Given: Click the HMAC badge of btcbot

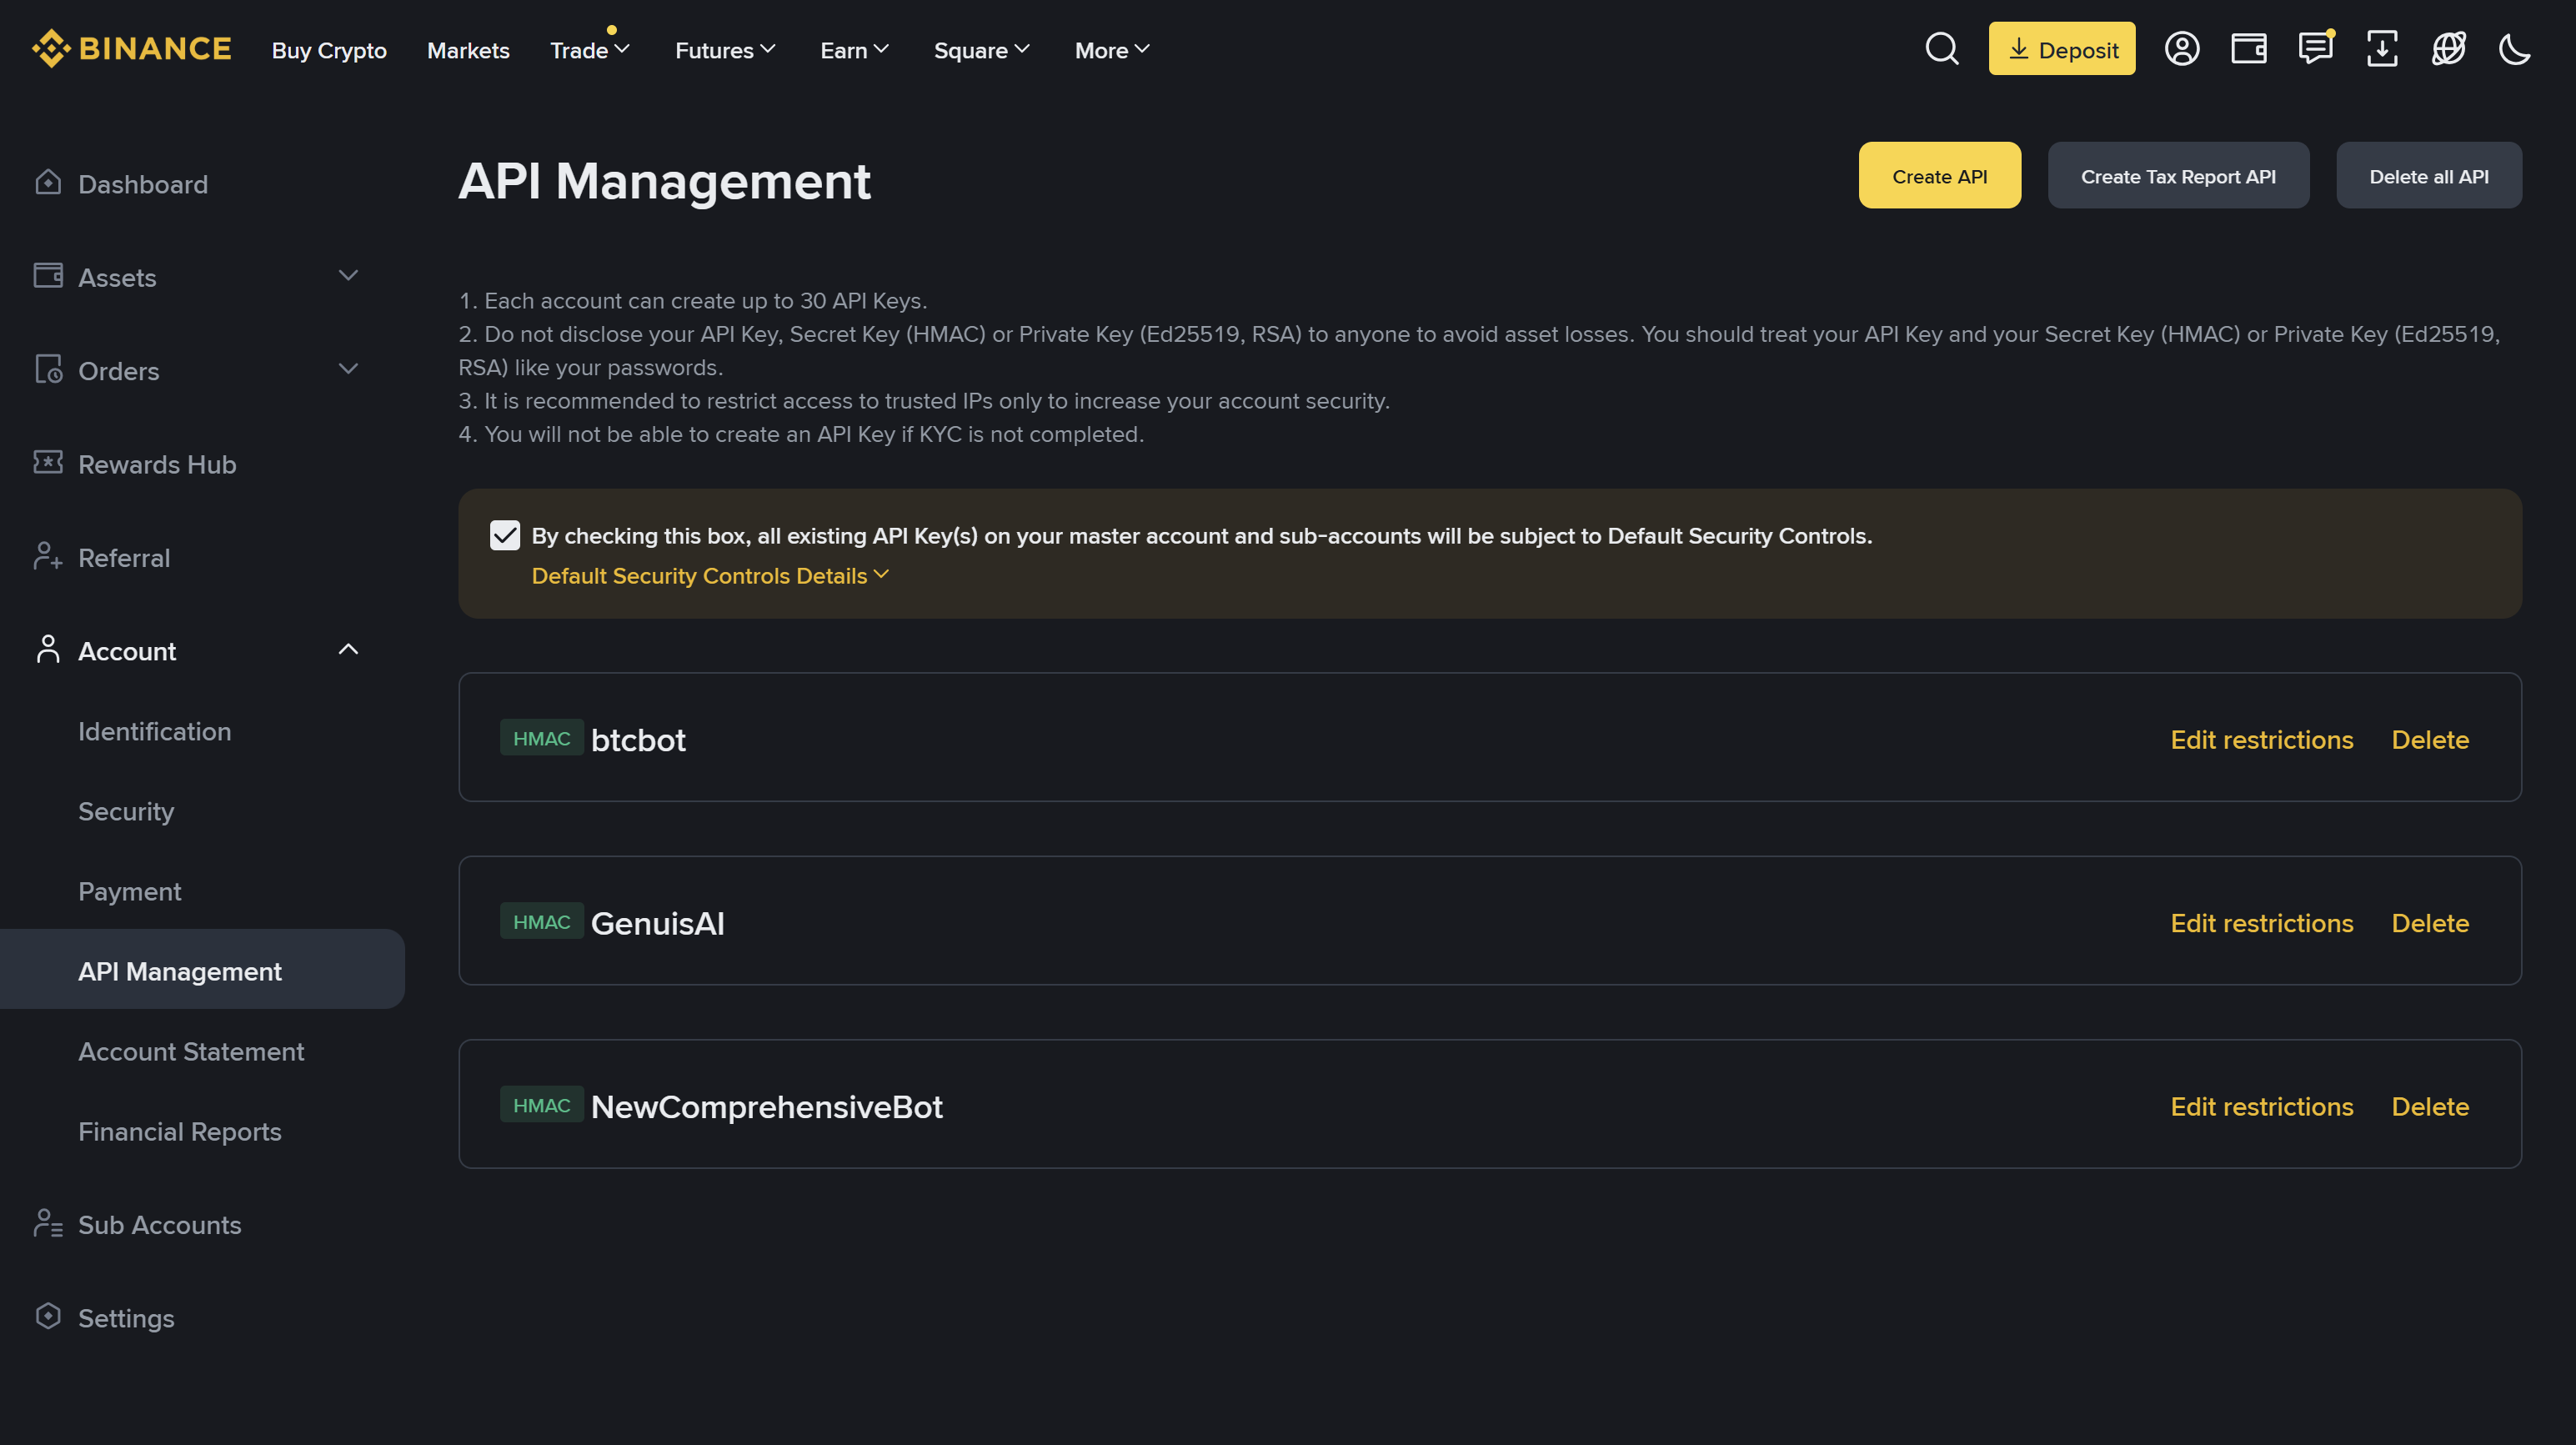Looking at the screenshot, I should (541, 738).
